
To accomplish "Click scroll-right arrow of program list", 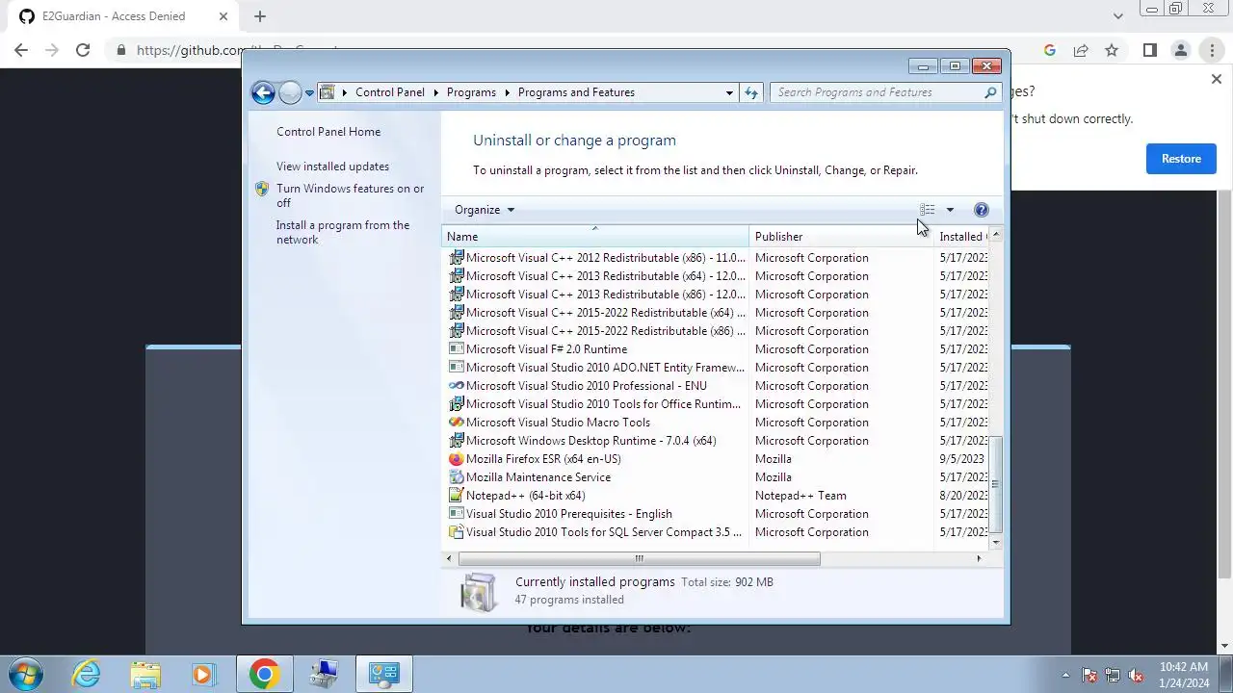I will pyautogui.click(x=980, y=558).
